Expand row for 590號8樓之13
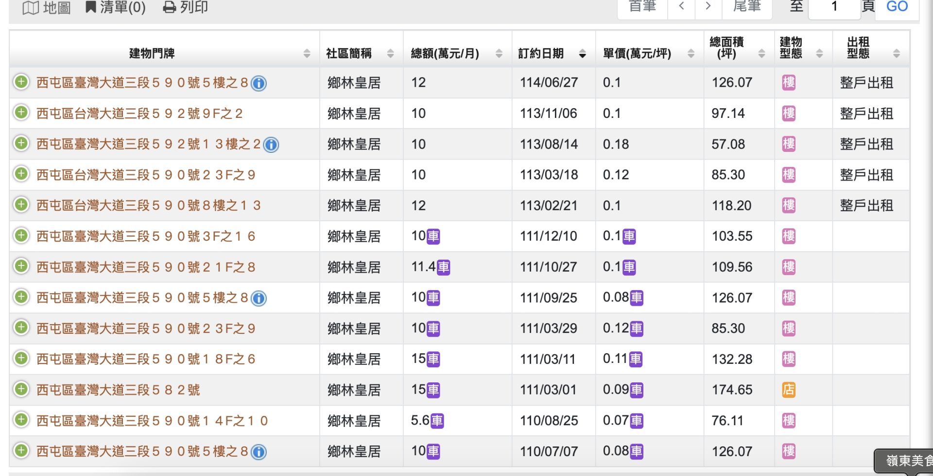Screen dimensions: 933x476 21,204
